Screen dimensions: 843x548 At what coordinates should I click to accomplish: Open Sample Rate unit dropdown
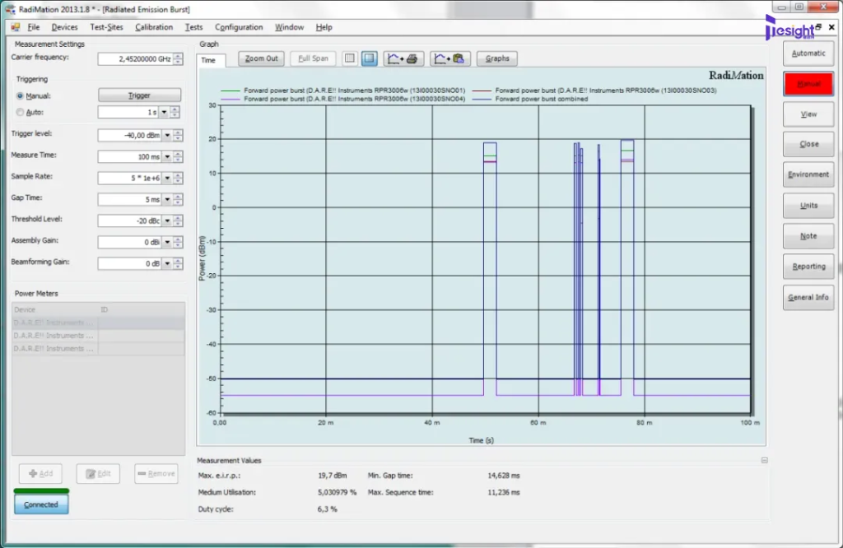point(167,178)
